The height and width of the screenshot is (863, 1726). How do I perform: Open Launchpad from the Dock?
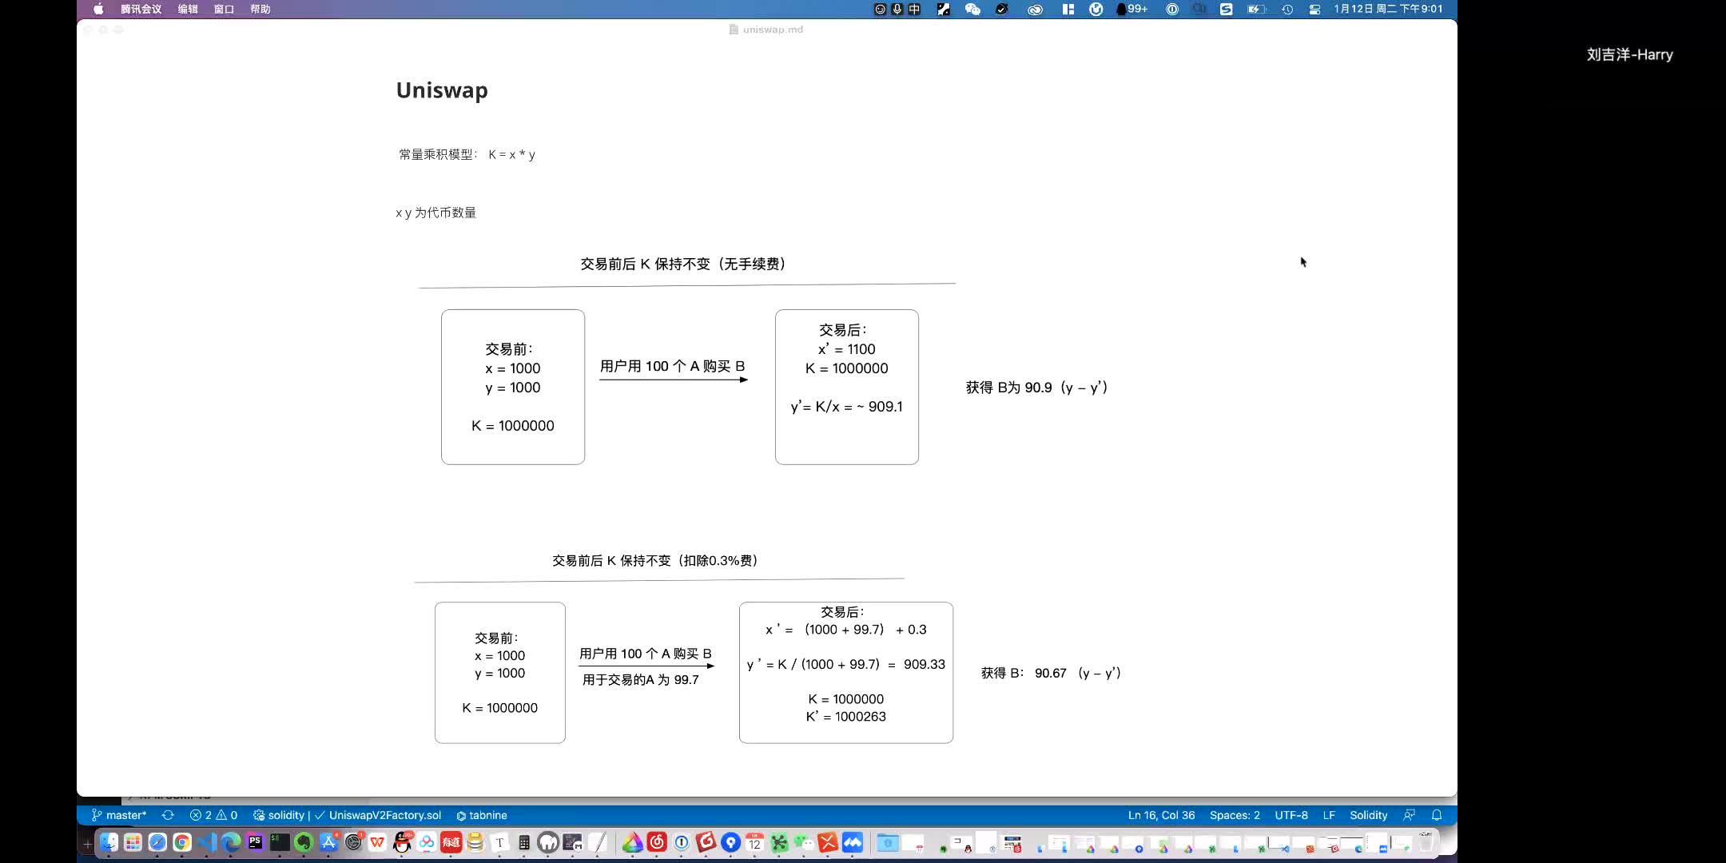point(133,842)
